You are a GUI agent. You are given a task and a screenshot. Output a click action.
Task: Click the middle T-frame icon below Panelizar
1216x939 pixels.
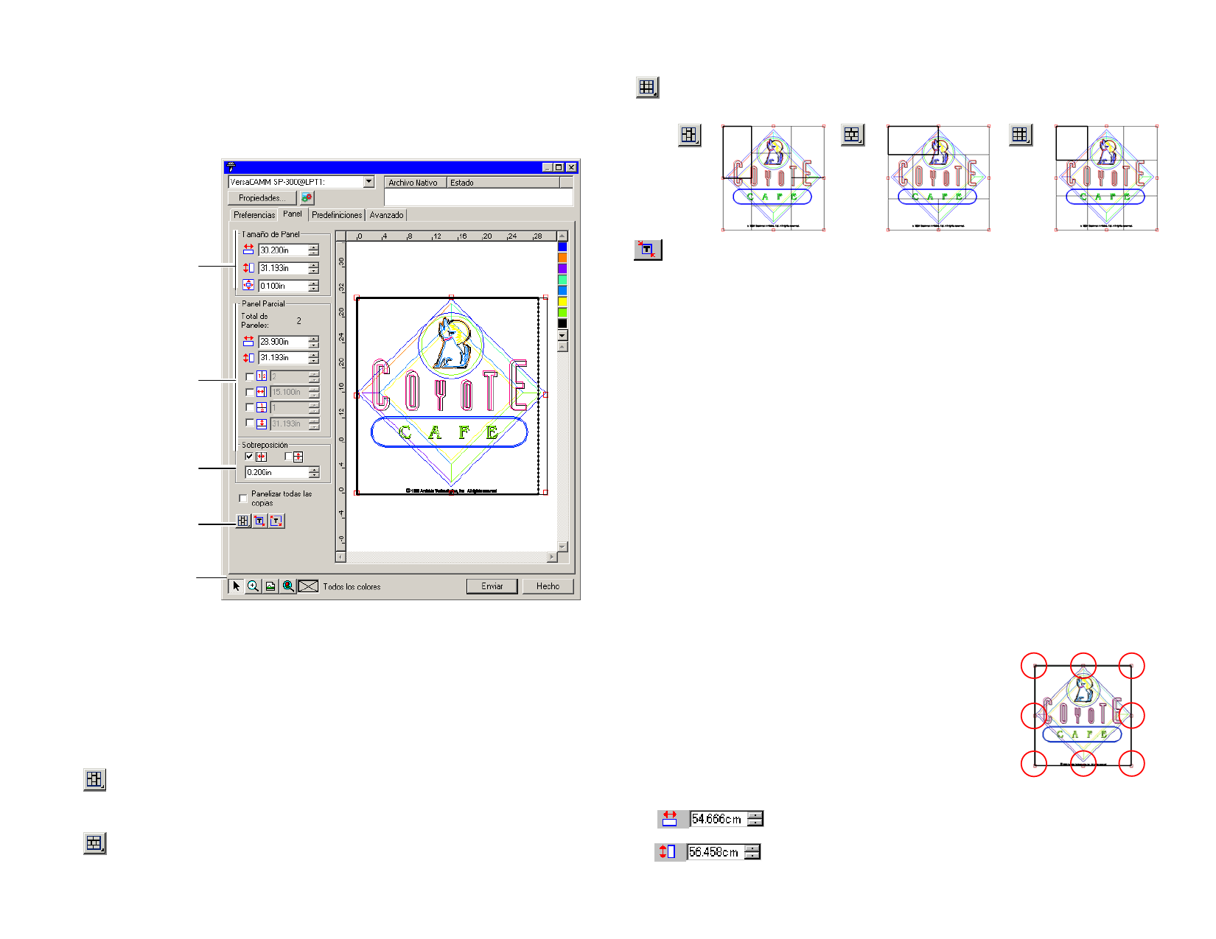[259, 521]
